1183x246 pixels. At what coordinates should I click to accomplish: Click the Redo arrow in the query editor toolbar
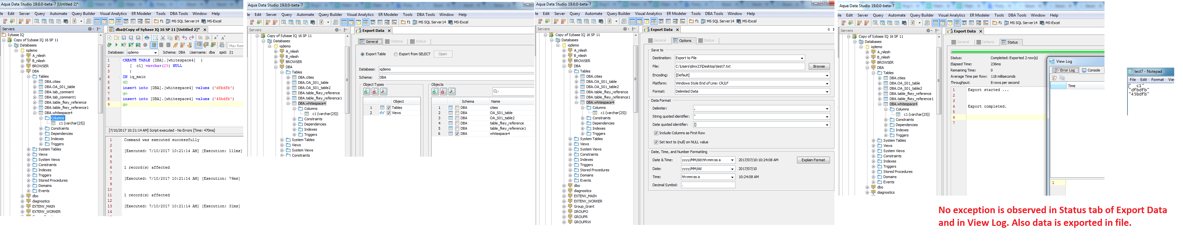click(x=192, y=38)
